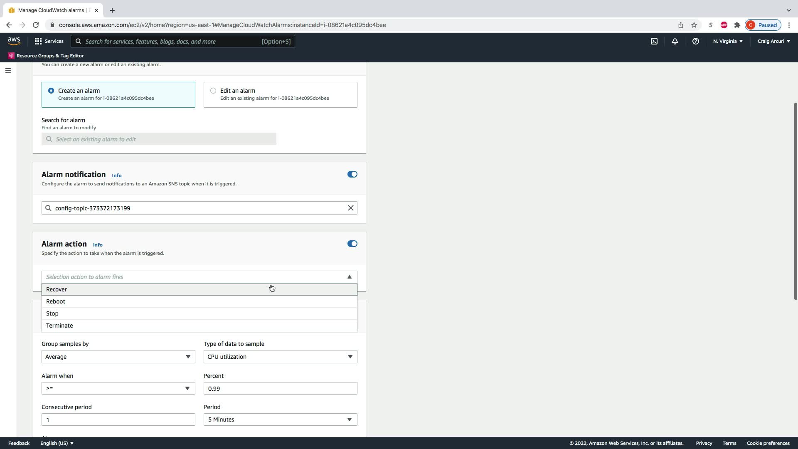Turn off Alarm notification toggle
This screenshot has width=798, height=449.
pyautogui.click(x=352, y=174)
